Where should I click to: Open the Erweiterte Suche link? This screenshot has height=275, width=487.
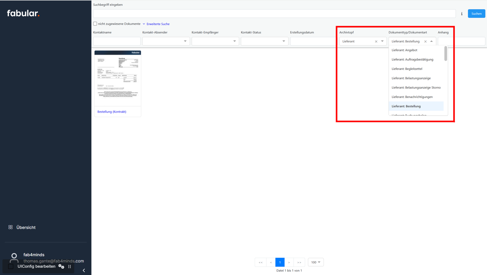pyautogui.click(x=157, y=23)
